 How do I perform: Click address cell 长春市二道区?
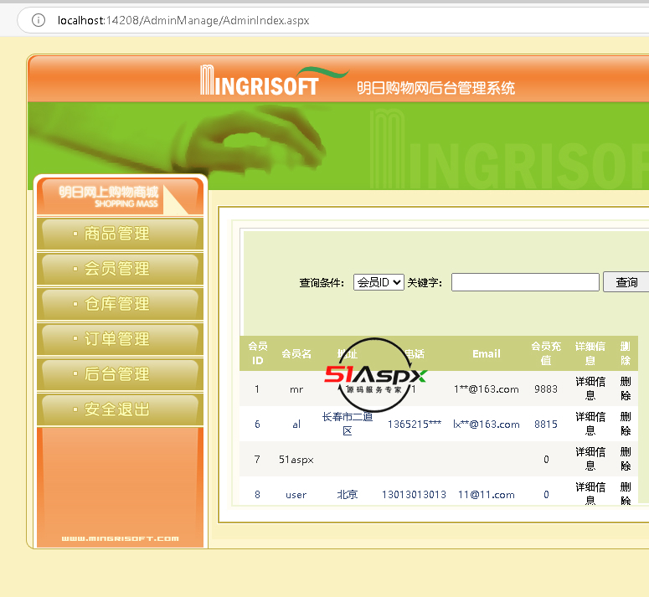click(348, 424)
